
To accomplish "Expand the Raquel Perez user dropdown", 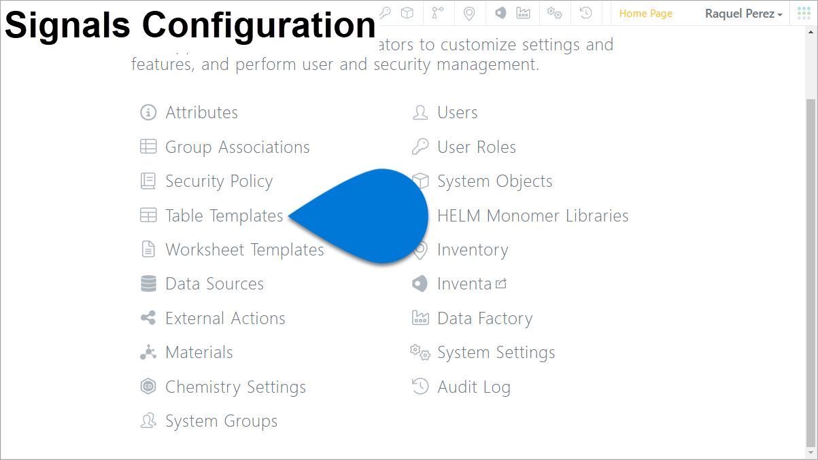I will coord(743,14).
